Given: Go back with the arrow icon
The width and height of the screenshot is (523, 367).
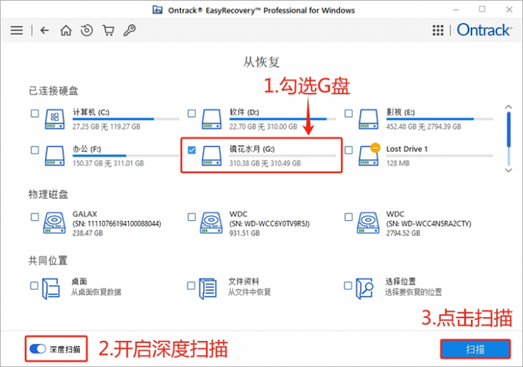Looking at the screenshot, I should 45,30.
